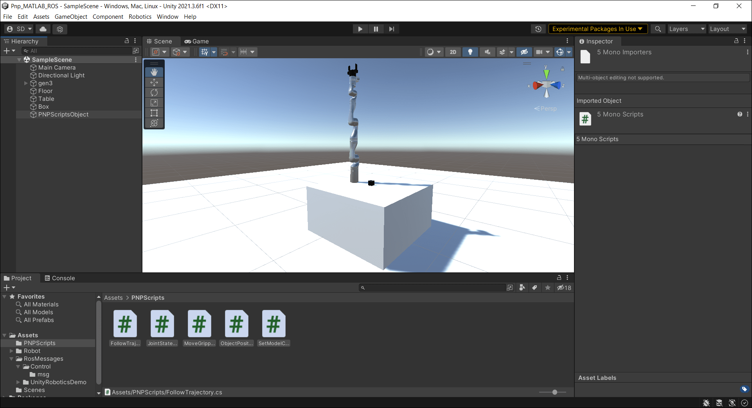Open the Layers dropdown

tap(686, 29)
